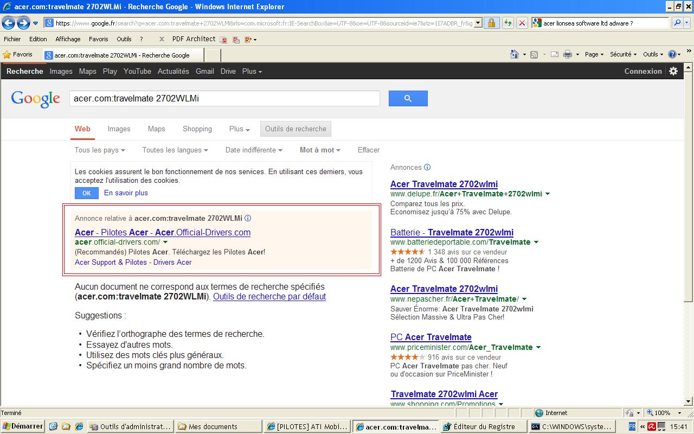694x434 pixels.
Task: Expand the Toutes les langues filter
Action: (175, 150)
